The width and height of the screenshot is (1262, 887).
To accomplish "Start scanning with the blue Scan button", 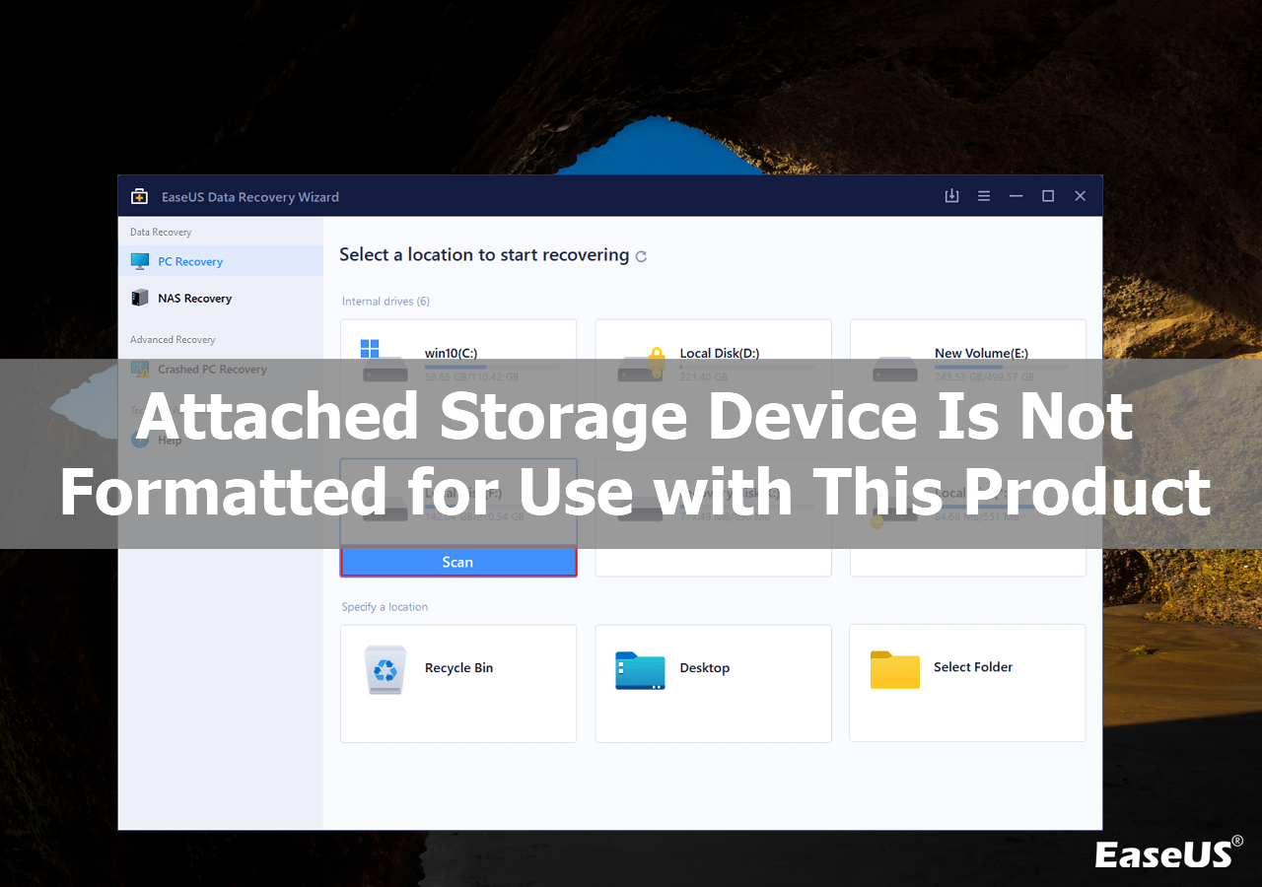I will pos(458,562).
